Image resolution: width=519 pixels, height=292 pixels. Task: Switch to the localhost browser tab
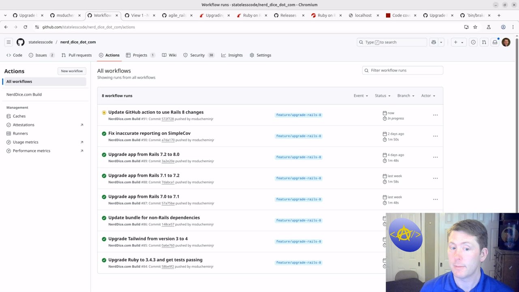(363, 15)
